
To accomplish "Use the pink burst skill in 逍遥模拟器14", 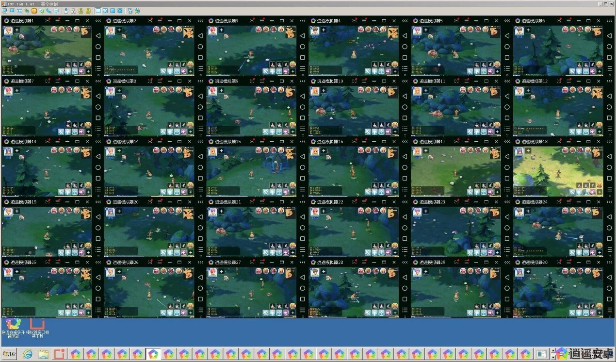I will point(184,192).
